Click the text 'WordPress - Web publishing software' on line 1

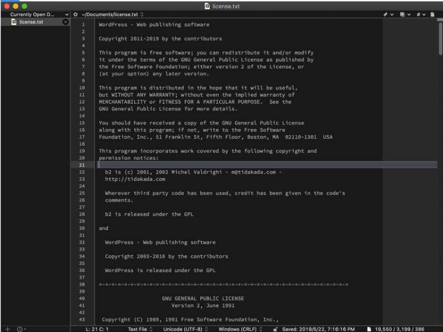154,24
